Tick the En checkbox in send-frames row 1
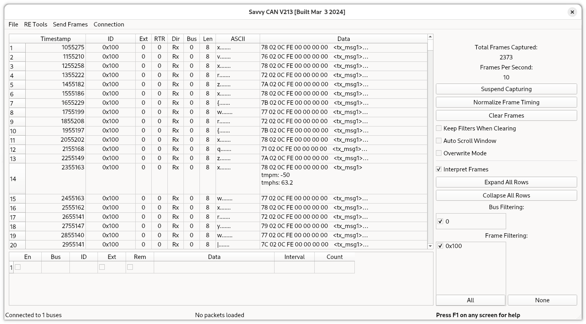This screenshot has width=586, height=324. 18,267
